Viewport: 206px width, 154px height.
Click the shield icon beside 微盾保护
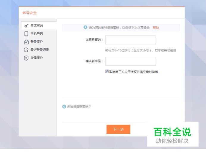(26, 58)
